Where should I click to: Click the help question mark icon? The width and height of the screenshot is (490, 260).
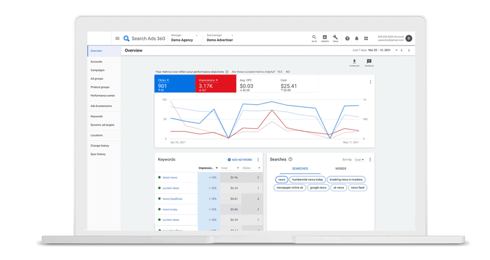(x=347, y=38)
